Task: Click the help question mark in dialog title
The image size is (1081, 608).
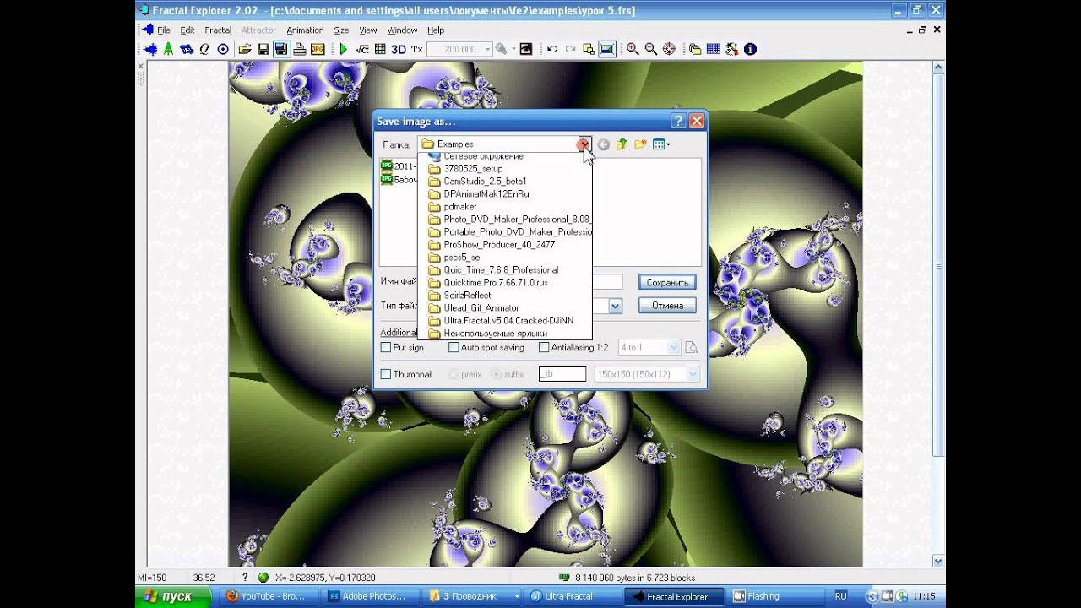Action: [x=678, y=121]
